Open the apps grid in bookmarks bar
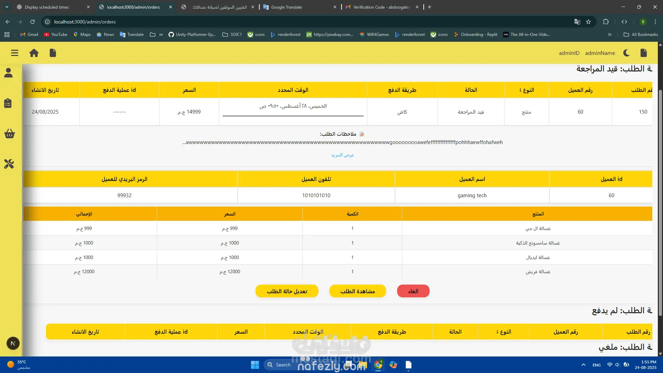Viewport: 663px width, 373px height. (x=7, y=35)
